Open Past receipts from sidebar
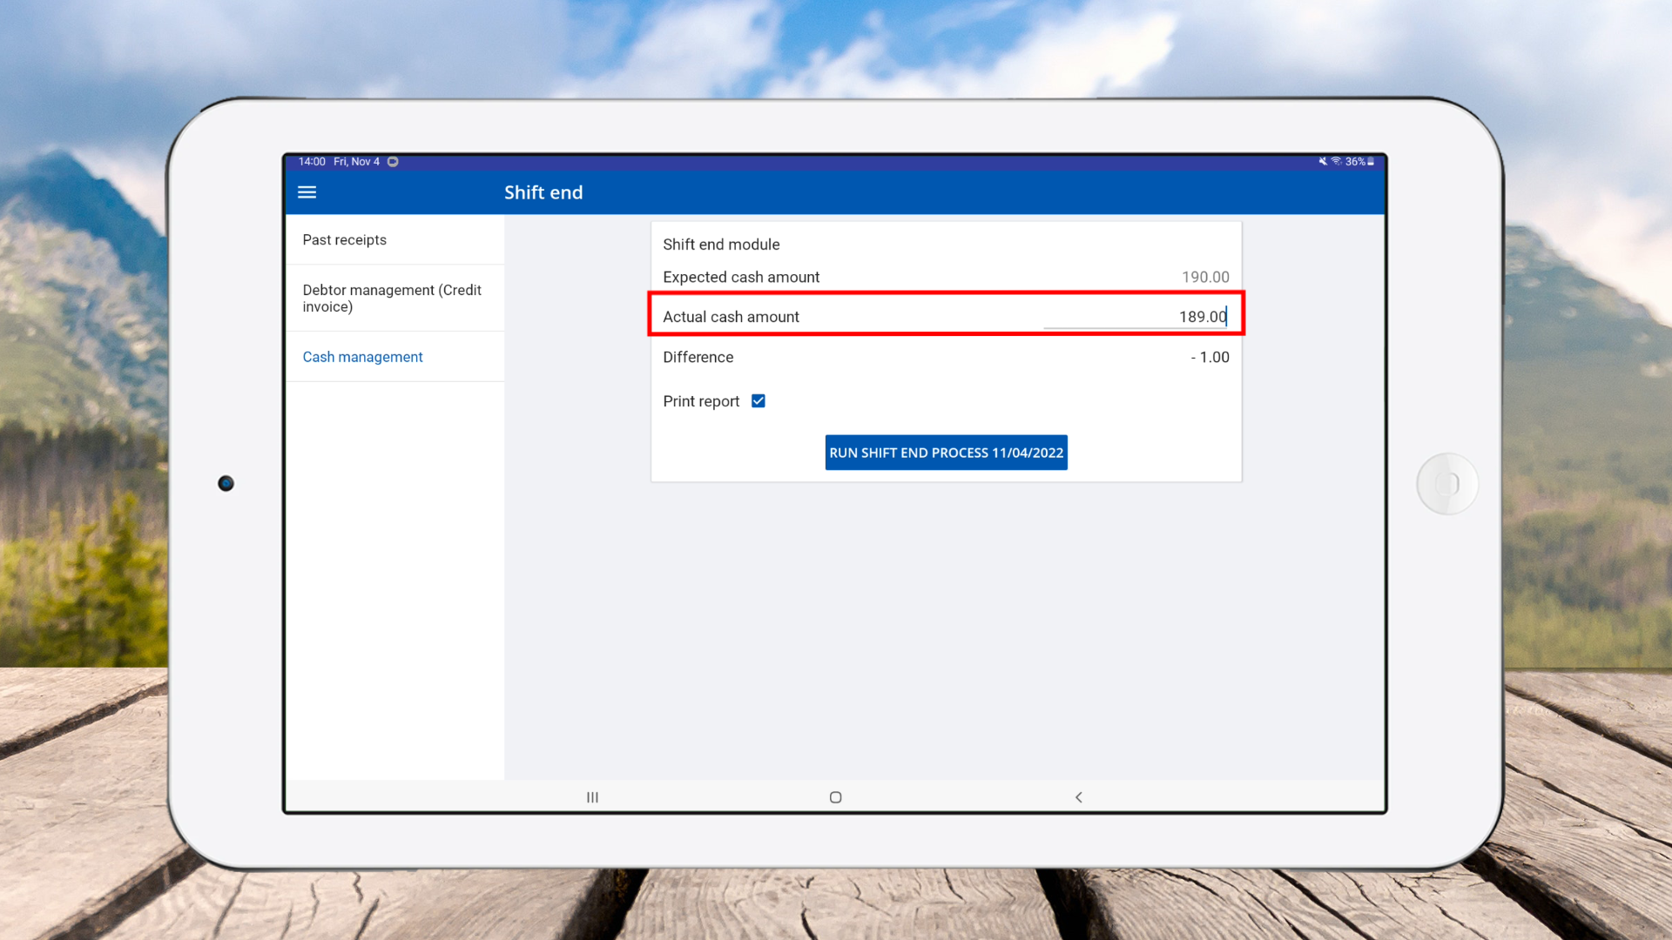The image size is (1672, 940). point(344,240)
